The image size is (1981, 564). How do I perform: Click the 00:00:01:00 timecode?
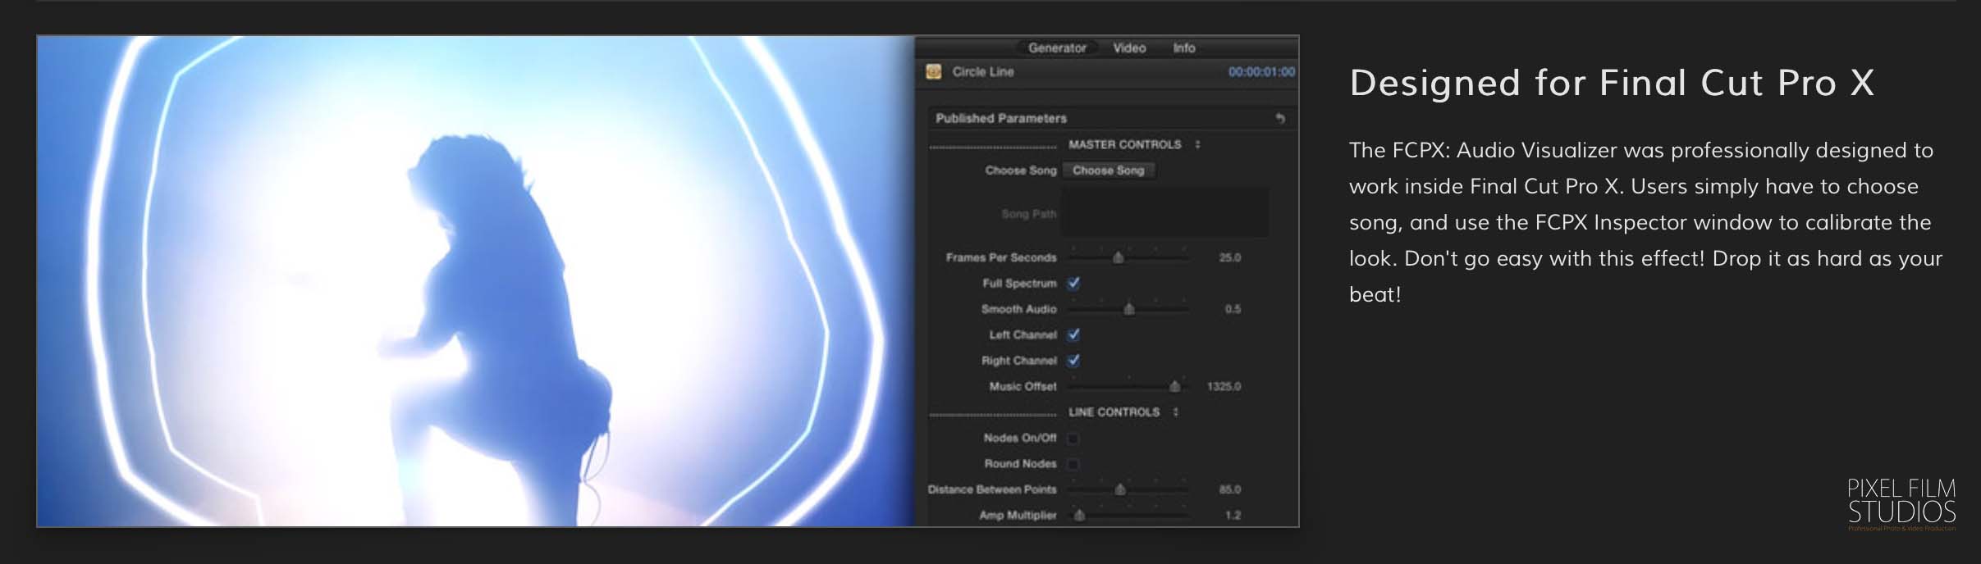tap(1261, 72)
